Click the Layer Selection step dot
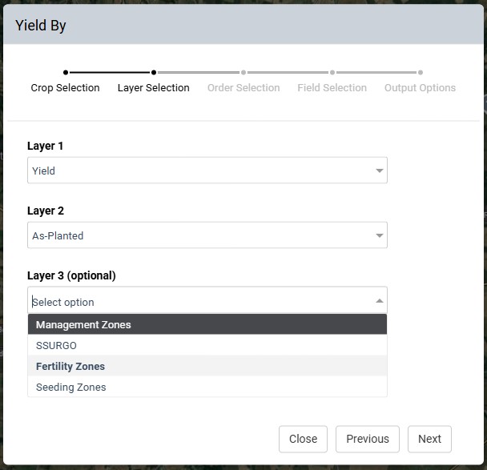Viewport: 487px width, 470px height. [x=154, y=73]
